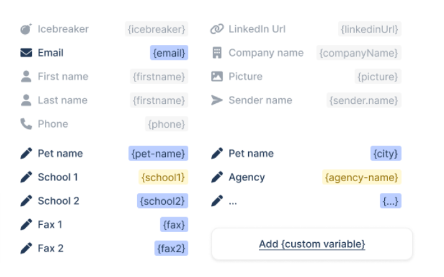Select the {...} placeholder variable tag

pos(391,201)
